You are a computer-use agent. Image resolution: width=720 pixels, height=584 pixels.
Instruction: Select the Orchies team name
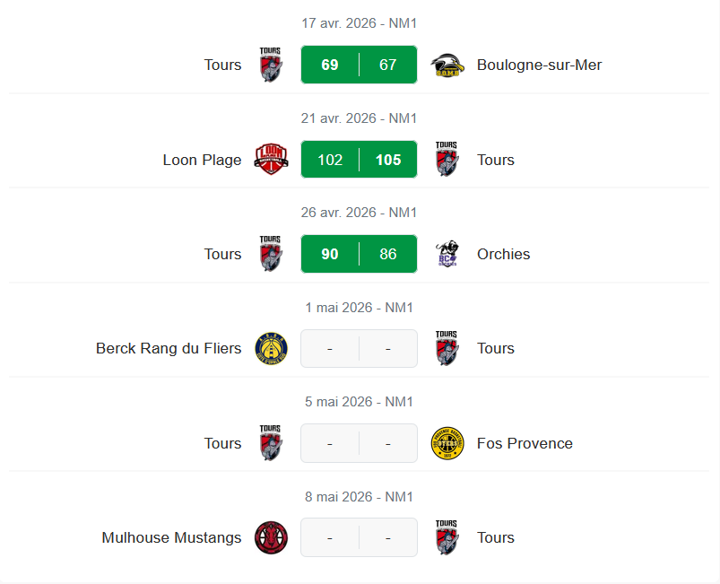(503, 254)
